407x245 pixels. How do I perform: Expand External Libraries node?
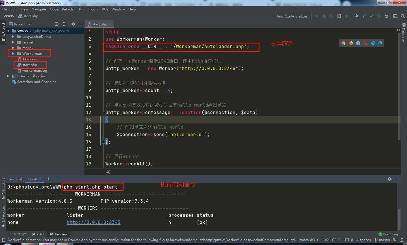[x=8, y=76]
